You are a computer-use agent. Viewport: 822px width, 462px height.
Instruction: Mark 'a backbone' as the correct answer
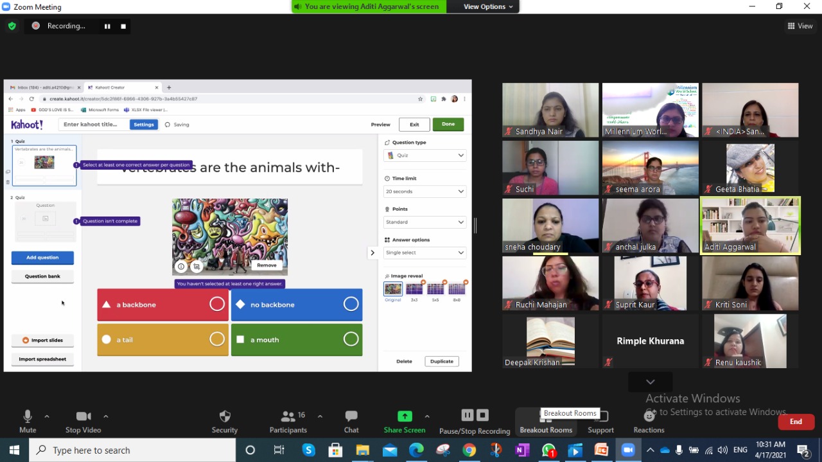(217, 305)
